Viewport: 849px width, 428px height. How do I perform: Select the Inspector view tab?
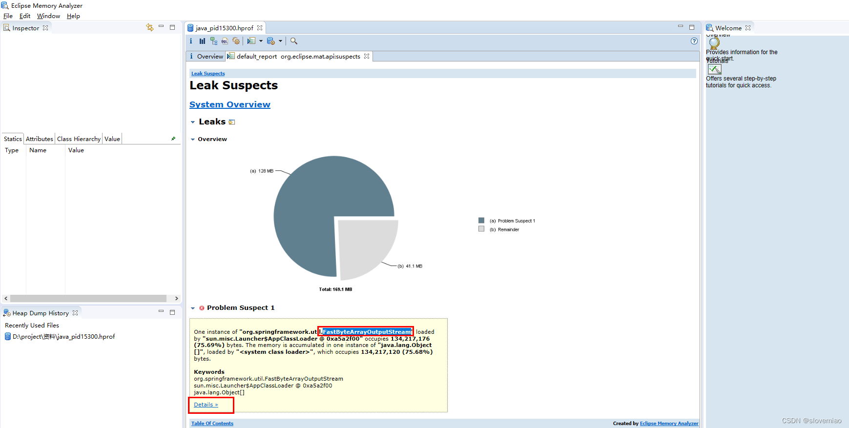tap(26, 28)
